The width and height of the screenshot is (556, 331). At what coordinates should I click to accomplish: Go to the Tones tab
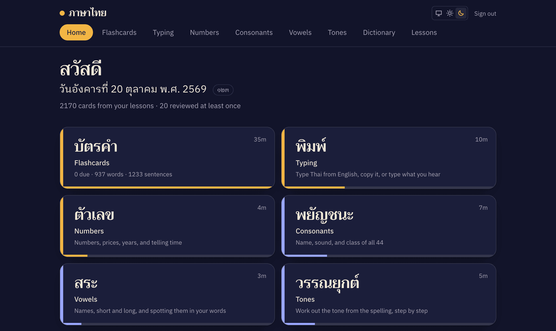tap(337, 32)
